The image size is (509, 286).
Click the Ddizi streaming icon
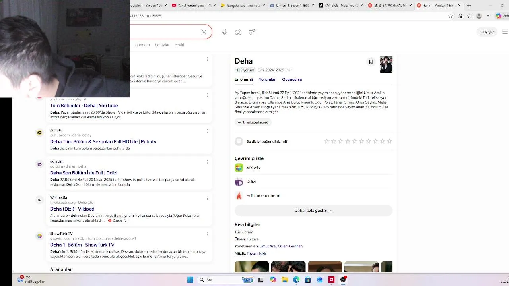pyautogui.click(x=239, y=182)
